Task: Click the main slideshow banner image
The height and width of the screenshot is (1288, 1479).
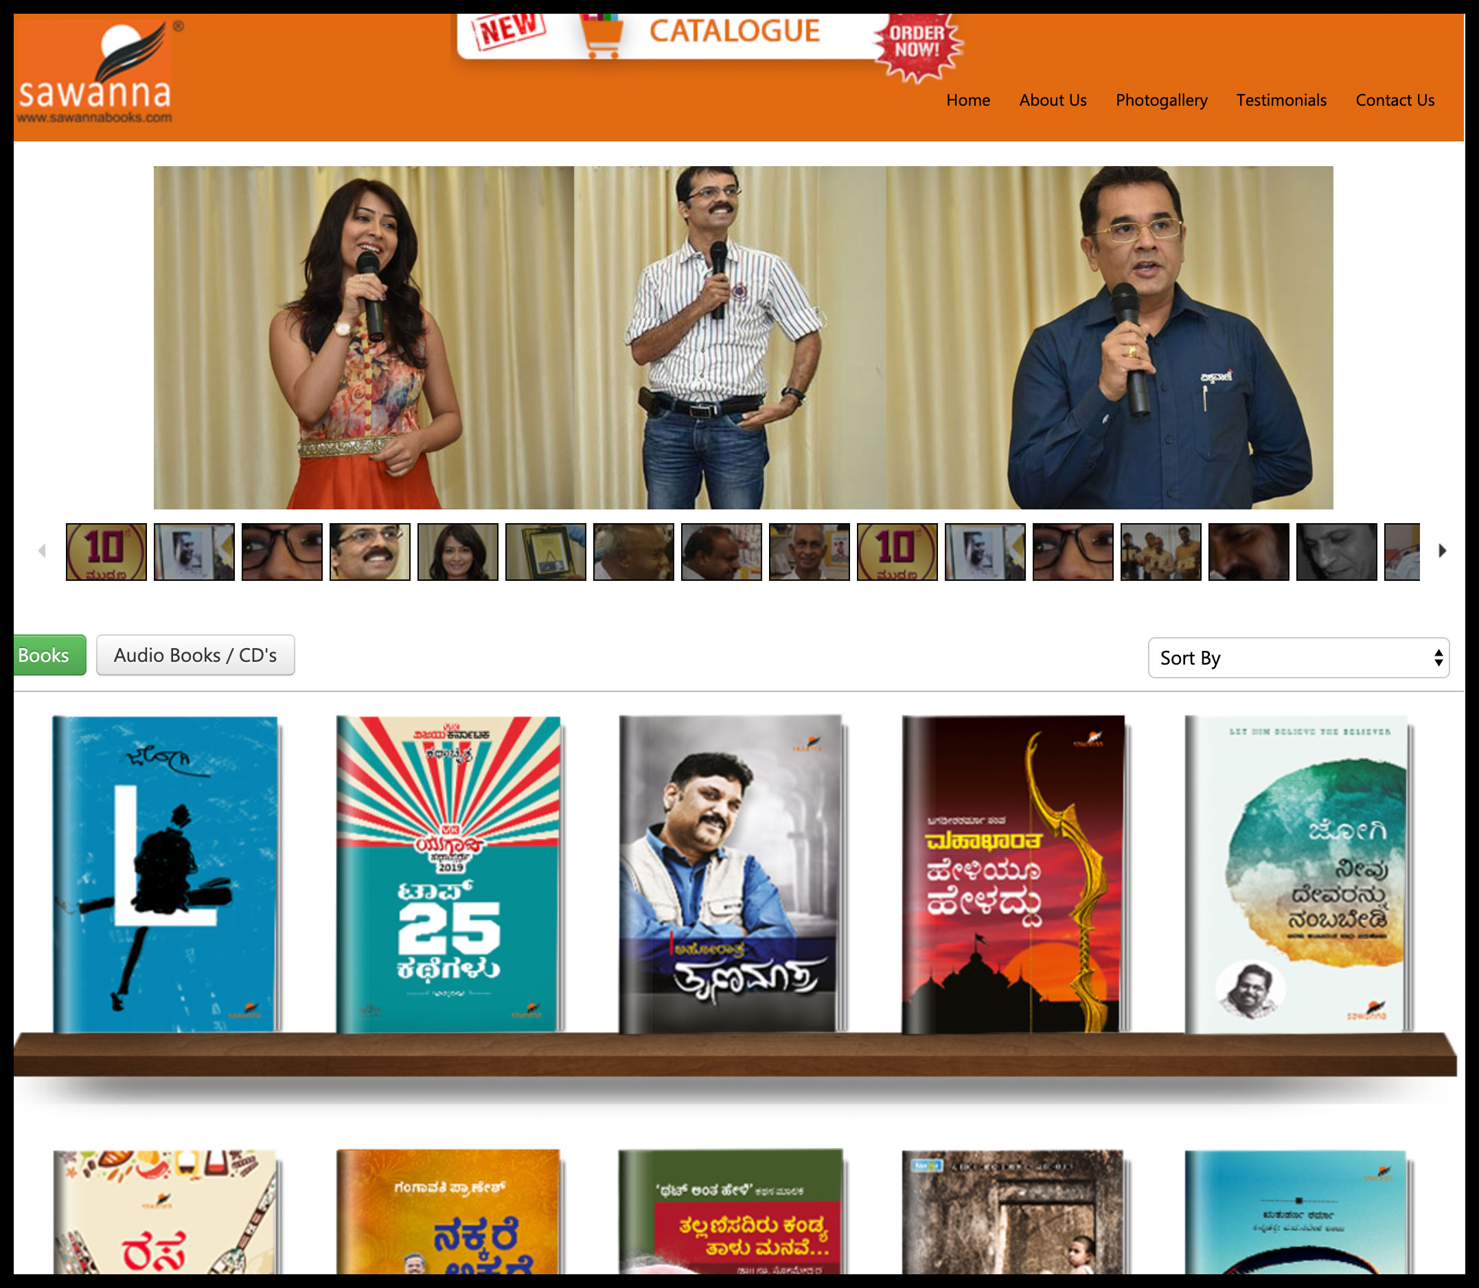Action: [742, 338]
